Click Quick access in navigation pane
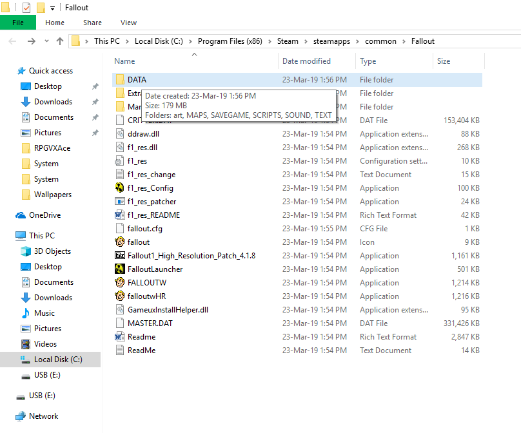The image size is (521, 433). coord(44,71)
